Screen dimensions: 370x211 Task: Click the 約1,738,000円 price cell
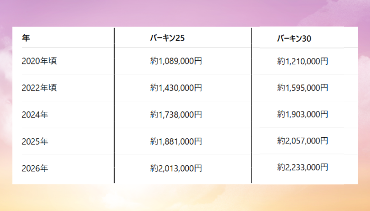pos(176,114)
